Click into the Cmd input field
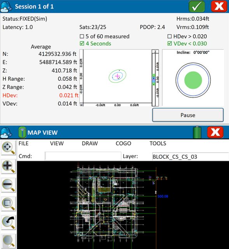Screen dimensions: 229x249 pos(83,156)
